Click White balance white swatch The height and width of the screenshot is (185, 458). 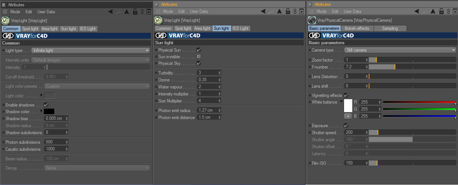[x=348, y=106]
